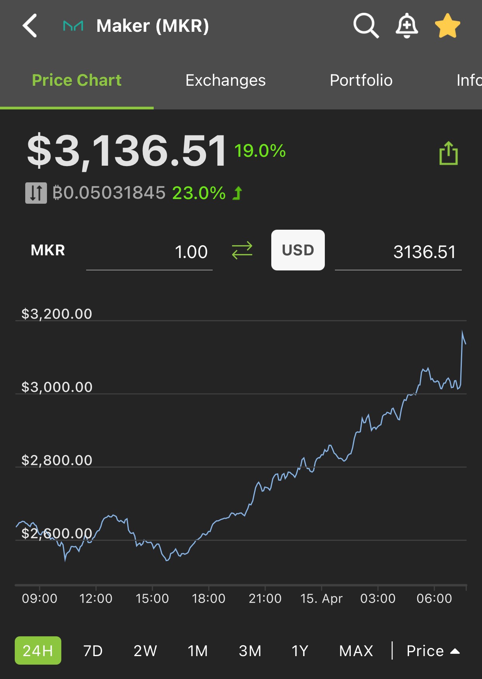Viewport: 482px width, 679px height.
Task: Tap the 23.0% BTC change value
Action: point(199,193)
